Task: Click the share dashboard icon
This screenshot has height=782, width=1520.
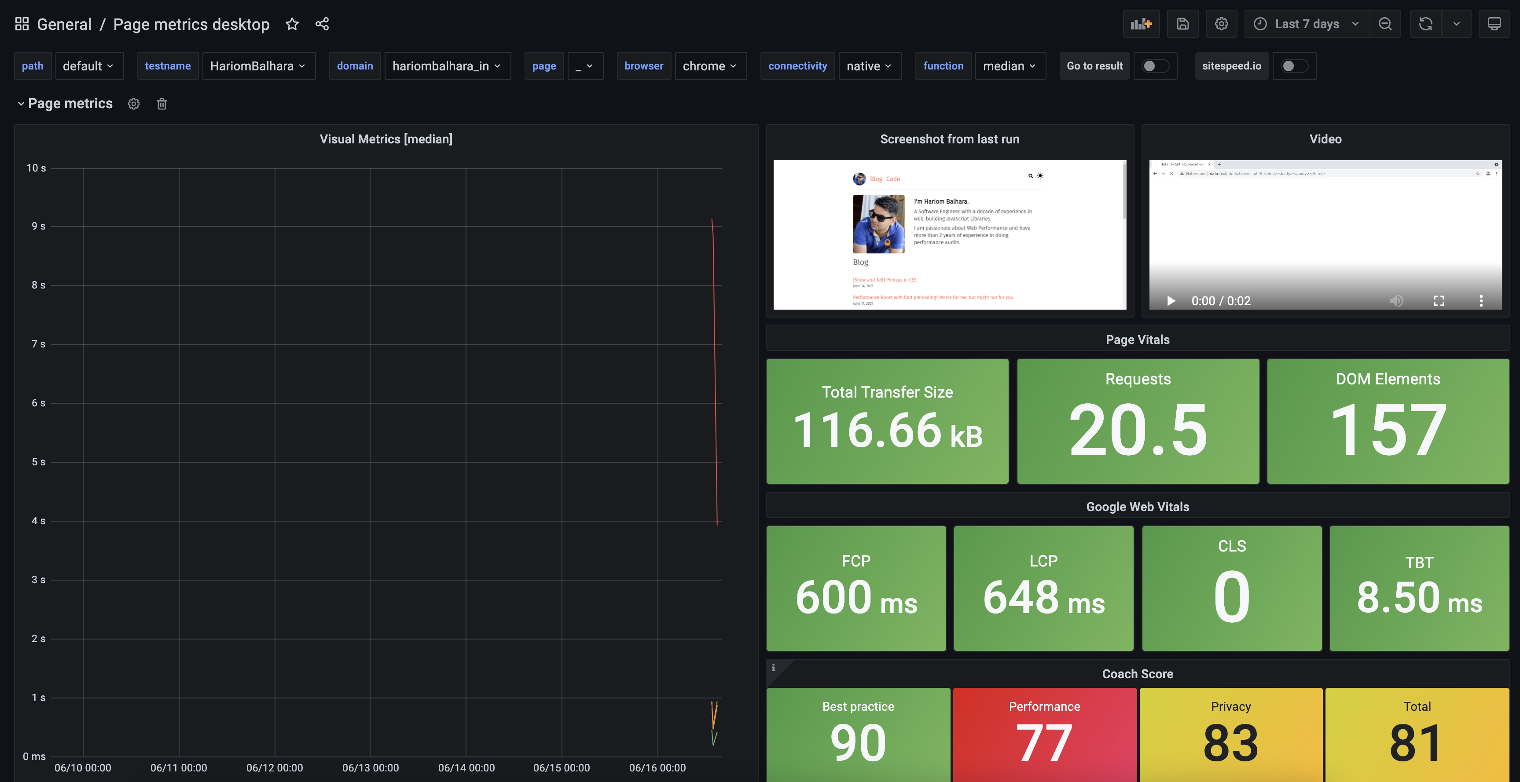Action: point(322,24)
